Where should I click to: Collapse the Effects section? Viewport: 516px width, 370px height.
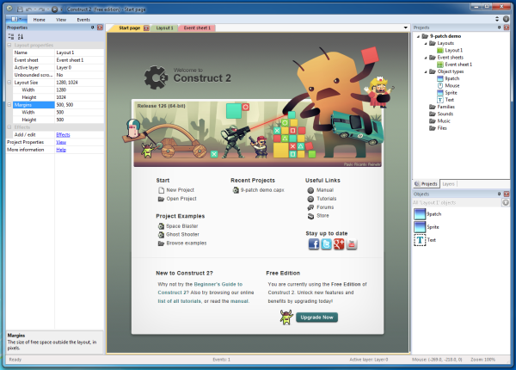coord(9,127)
